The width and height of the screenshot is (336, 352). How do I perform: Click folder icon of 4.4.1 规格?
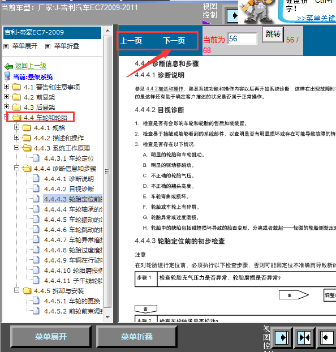pos(27,128)
